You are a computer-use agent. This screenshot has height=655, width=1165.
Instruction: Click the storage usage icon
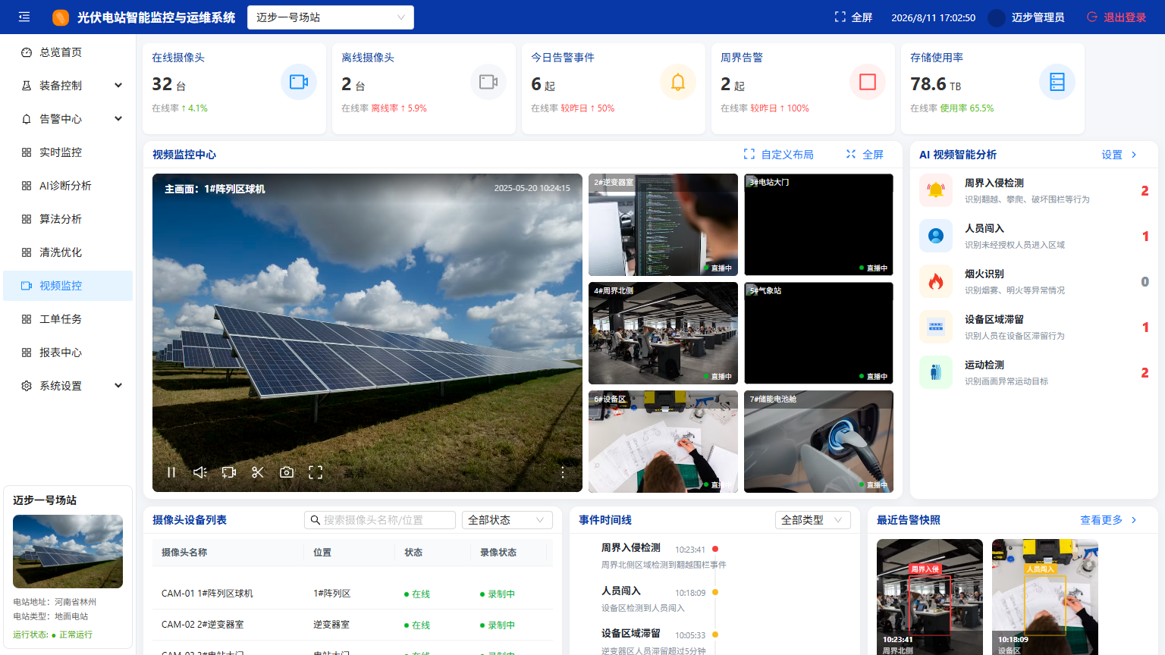(1057, 82)
